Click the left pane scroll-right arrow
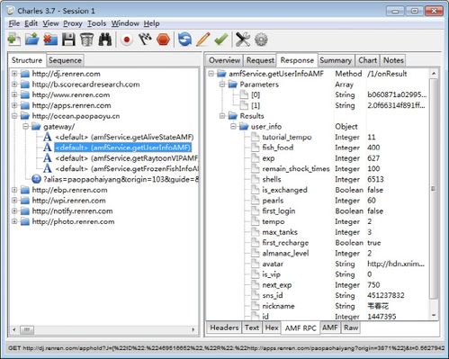Image resolution: width=449 pixels, height=359 pixels. pyautogui.click(x=193, y=329)
